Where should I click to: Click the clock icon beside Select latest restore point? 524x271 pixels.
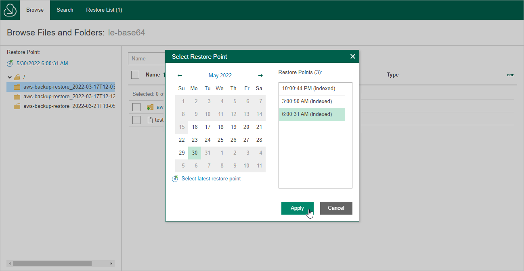pos(175,178)
